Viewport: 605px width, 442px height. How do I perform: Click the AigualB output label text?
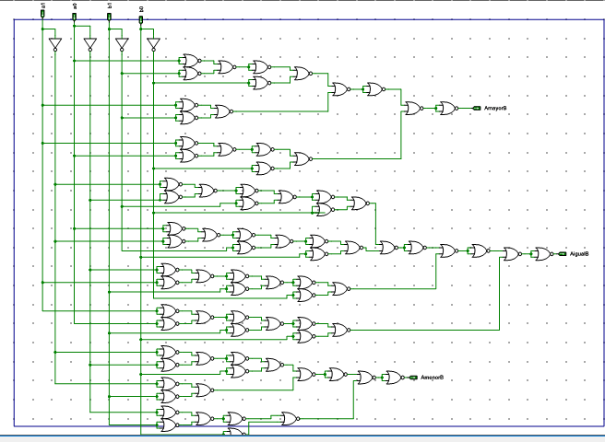pos(585,253)
